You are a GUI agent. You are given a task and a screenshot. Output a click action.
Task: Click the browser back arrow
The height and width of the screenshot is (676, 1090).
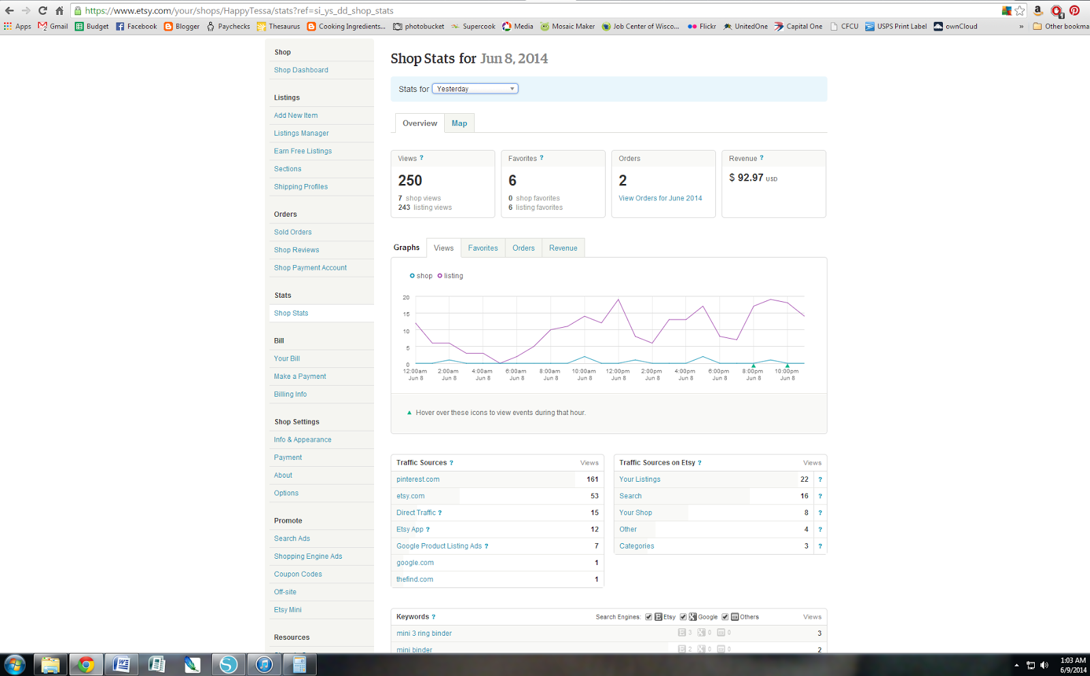[x=9, y=10]
